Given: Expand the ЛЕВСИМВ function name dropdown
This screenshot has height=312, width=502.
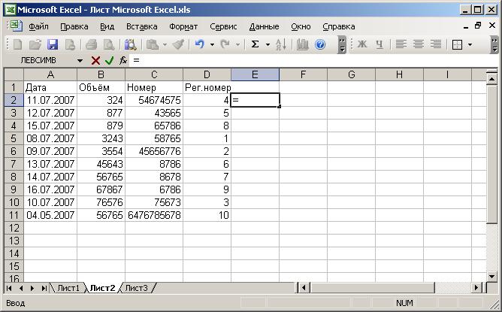Looking at the screenshot, I should (x=80, y=60).
